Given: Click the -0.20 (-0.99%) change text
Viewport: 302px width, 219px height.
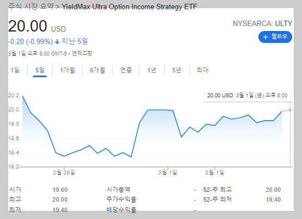Looking at the screenshot, I should [31, 41].
